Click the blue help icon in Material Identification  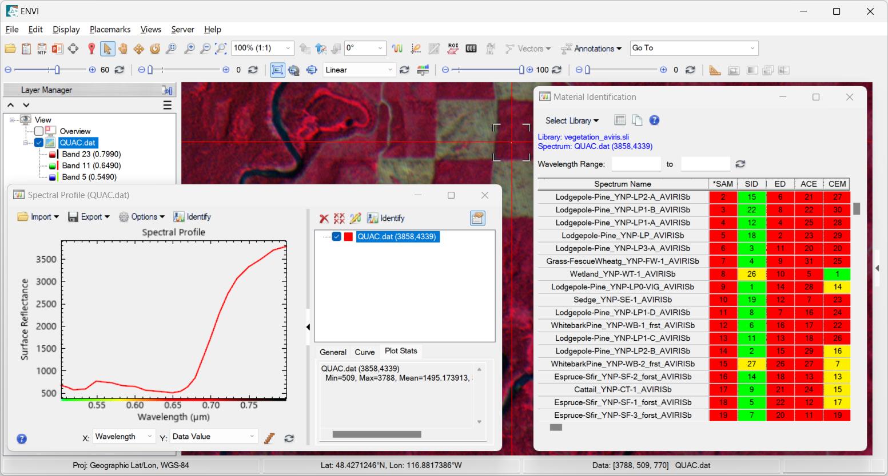655,120
